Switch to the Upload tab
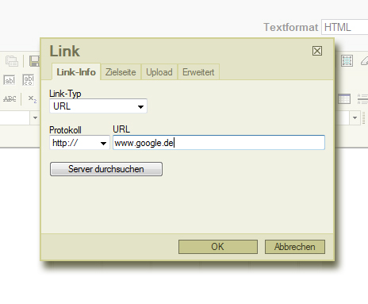368x304 pixels. point(159,72)
